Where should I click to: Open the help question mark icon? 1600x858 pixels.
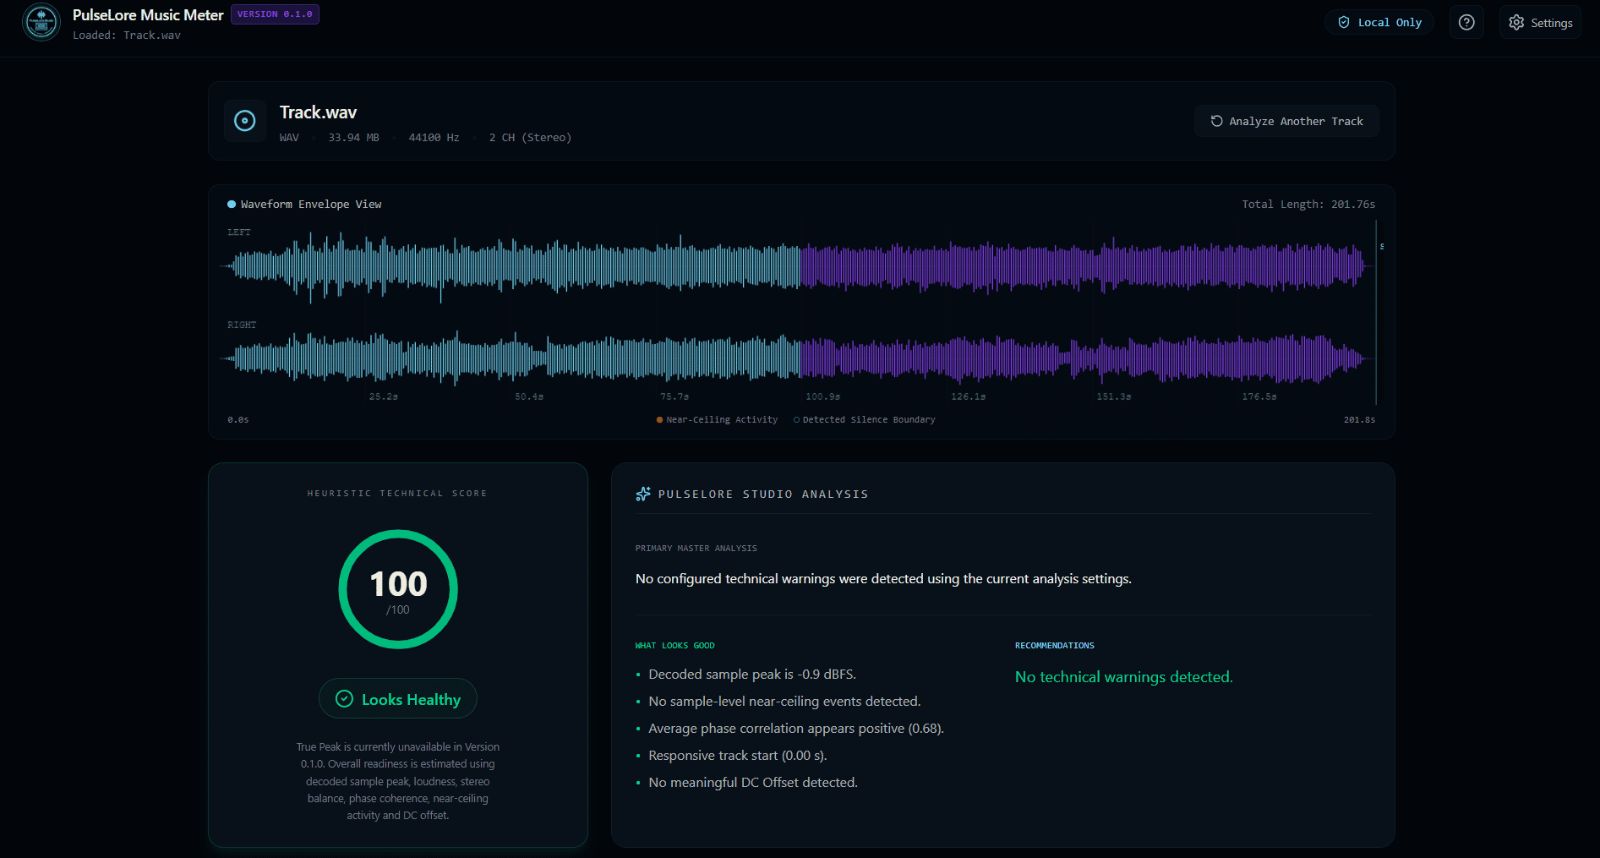[1466, 23]
